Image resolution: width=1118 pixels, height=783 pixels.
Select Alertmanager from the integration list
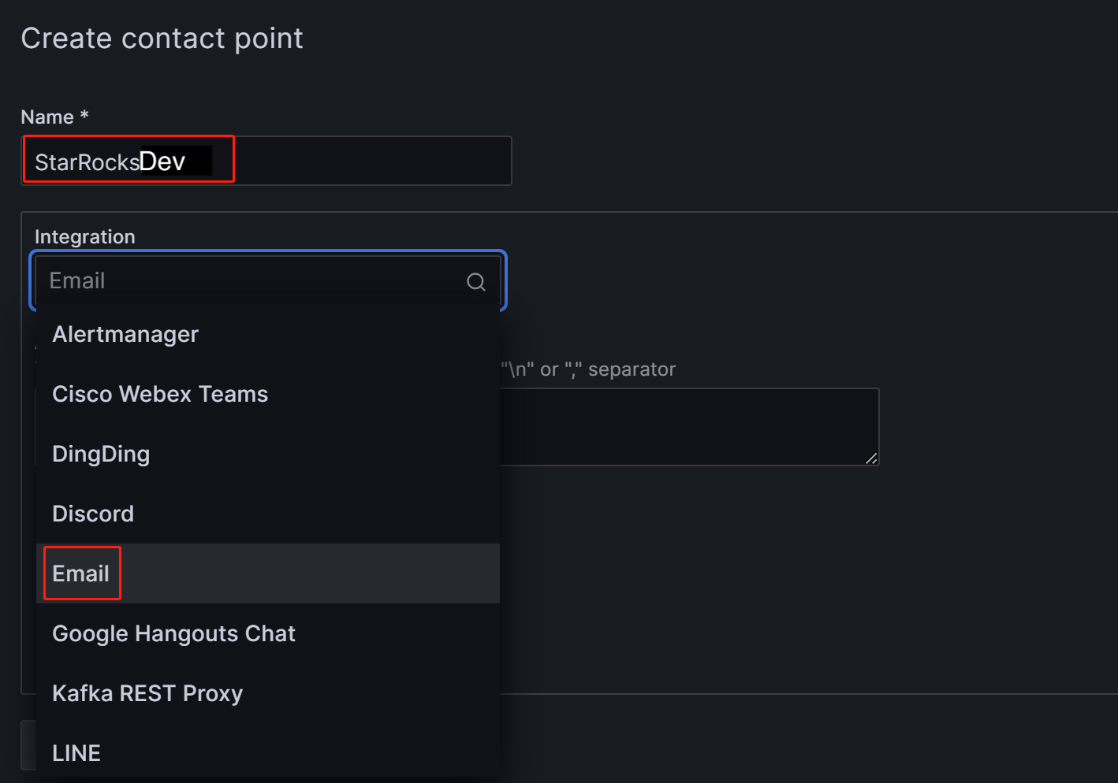click(x=125, y=335)
